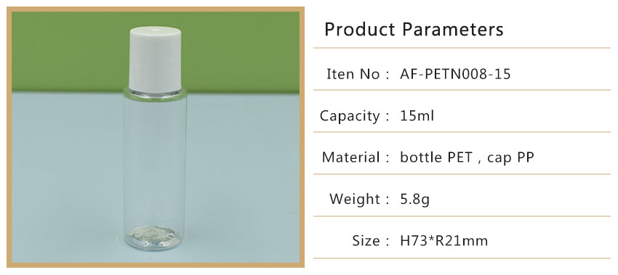Click the bottle neck ring

point(155,94)
